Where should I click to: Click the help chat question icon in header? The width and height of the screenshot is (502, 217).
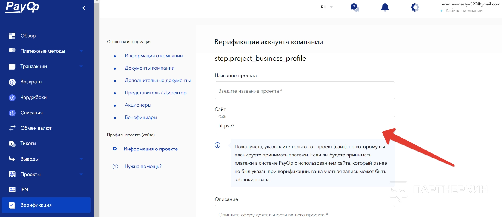tap(354, 7)
